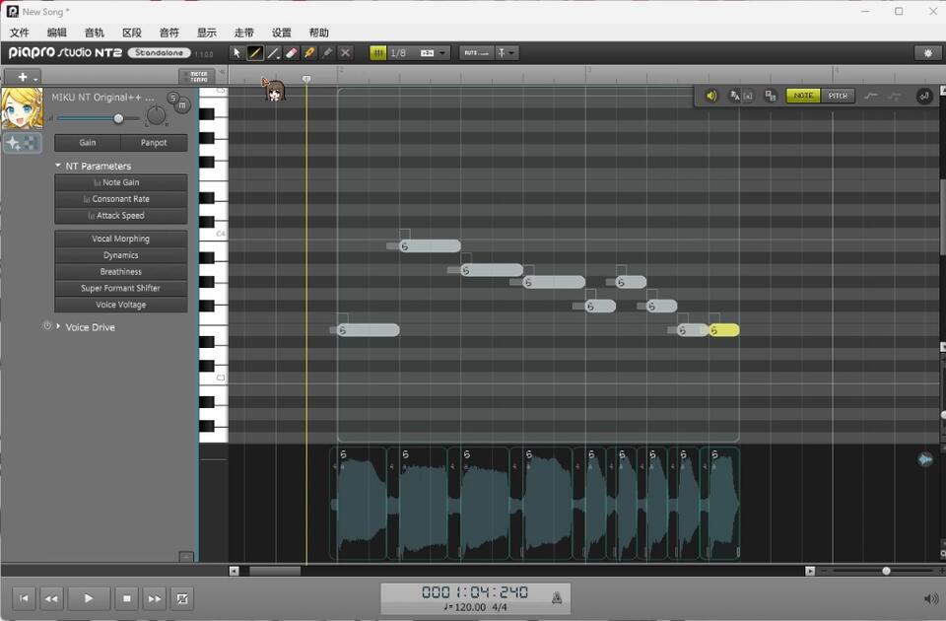Screen dimensions: 946x621
Task: Open the Voice Voltage parameter
Action: pyautogui.click(x=120, y=305)
